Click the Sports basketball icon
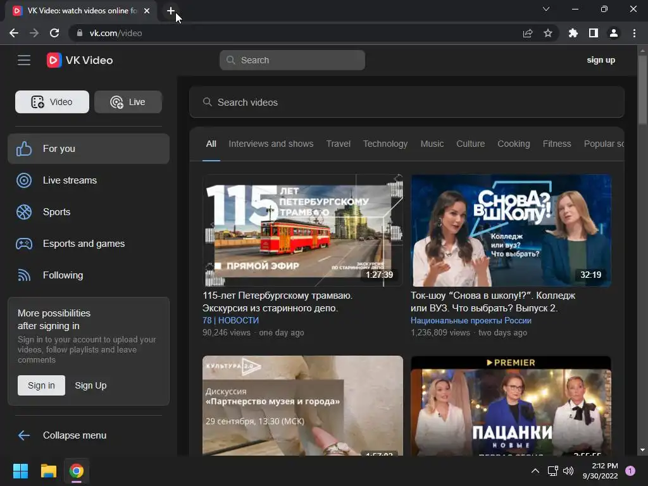Viewport: 648px width, 486px height. 24,212
